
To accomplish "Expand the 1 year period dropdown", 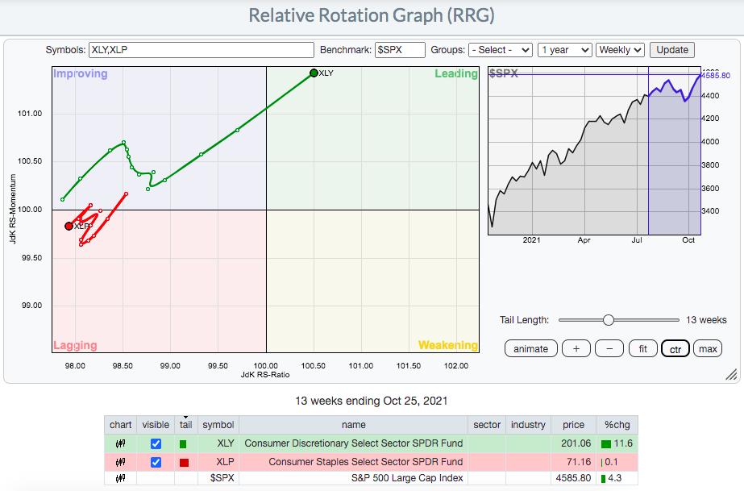I will 564,50.
